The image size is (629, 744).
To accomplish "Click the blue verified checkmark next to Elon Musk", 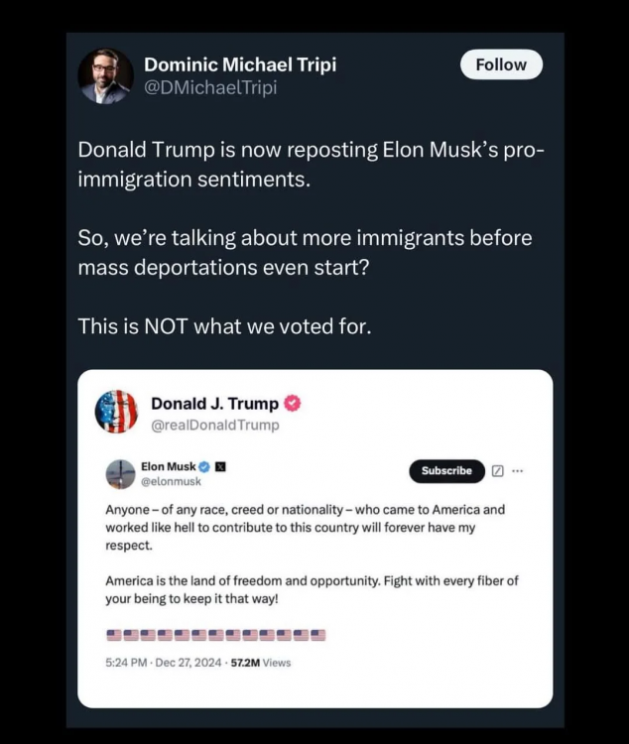I will pos(203,467).
